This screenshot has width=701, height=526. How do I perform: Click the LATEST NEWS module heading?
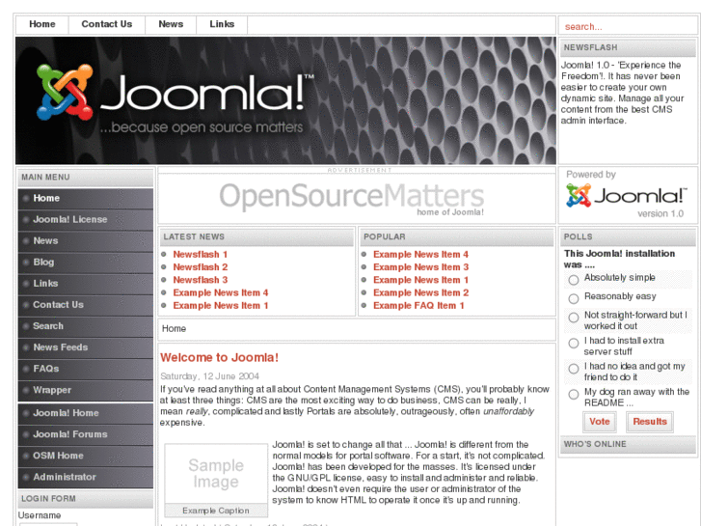pyautogui.click(x=194, y=236)
